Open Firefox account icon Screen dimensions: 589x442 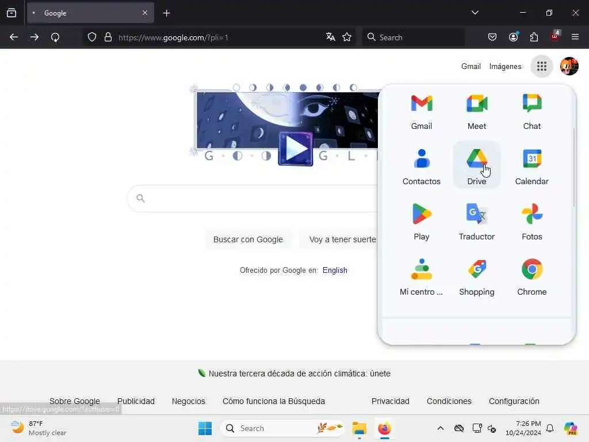click(x=514, y=37)
